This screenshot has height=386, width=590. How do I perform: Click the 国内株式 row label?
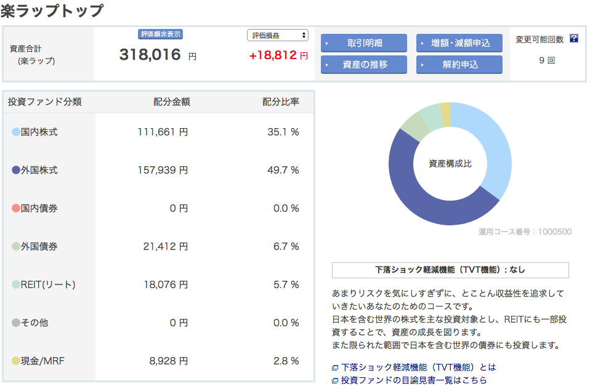pos(39,132)
